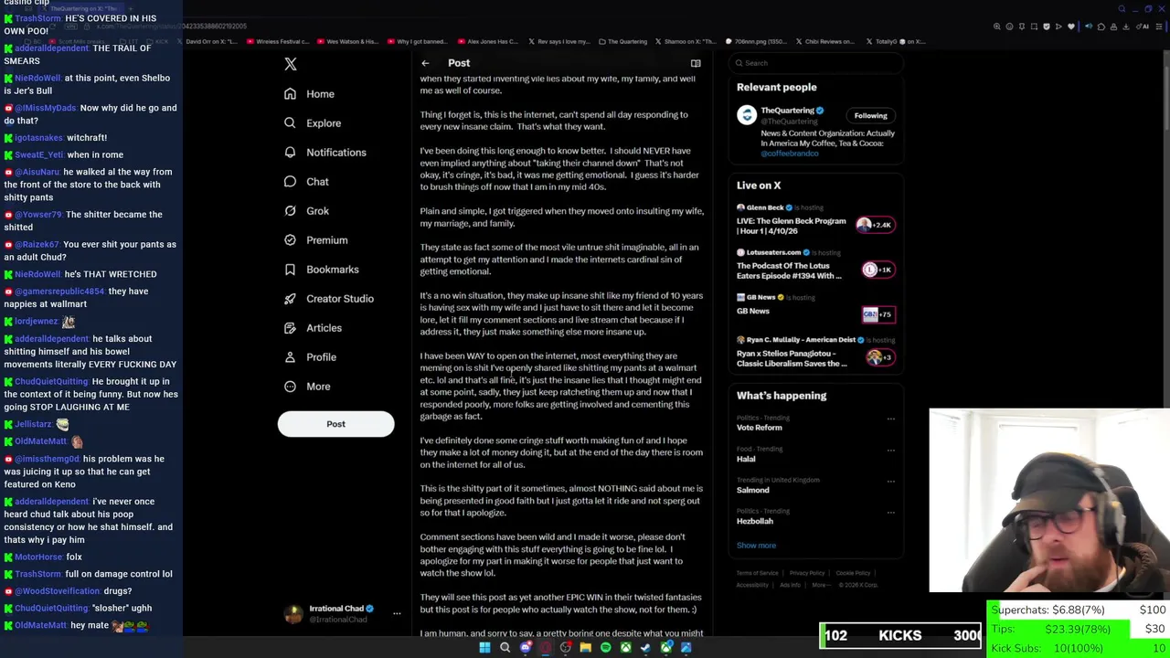The width and height of the screenshot is (1170, 658).
Task: Open account menu dots beside Irrational Chad
Action: pos(397,613)
